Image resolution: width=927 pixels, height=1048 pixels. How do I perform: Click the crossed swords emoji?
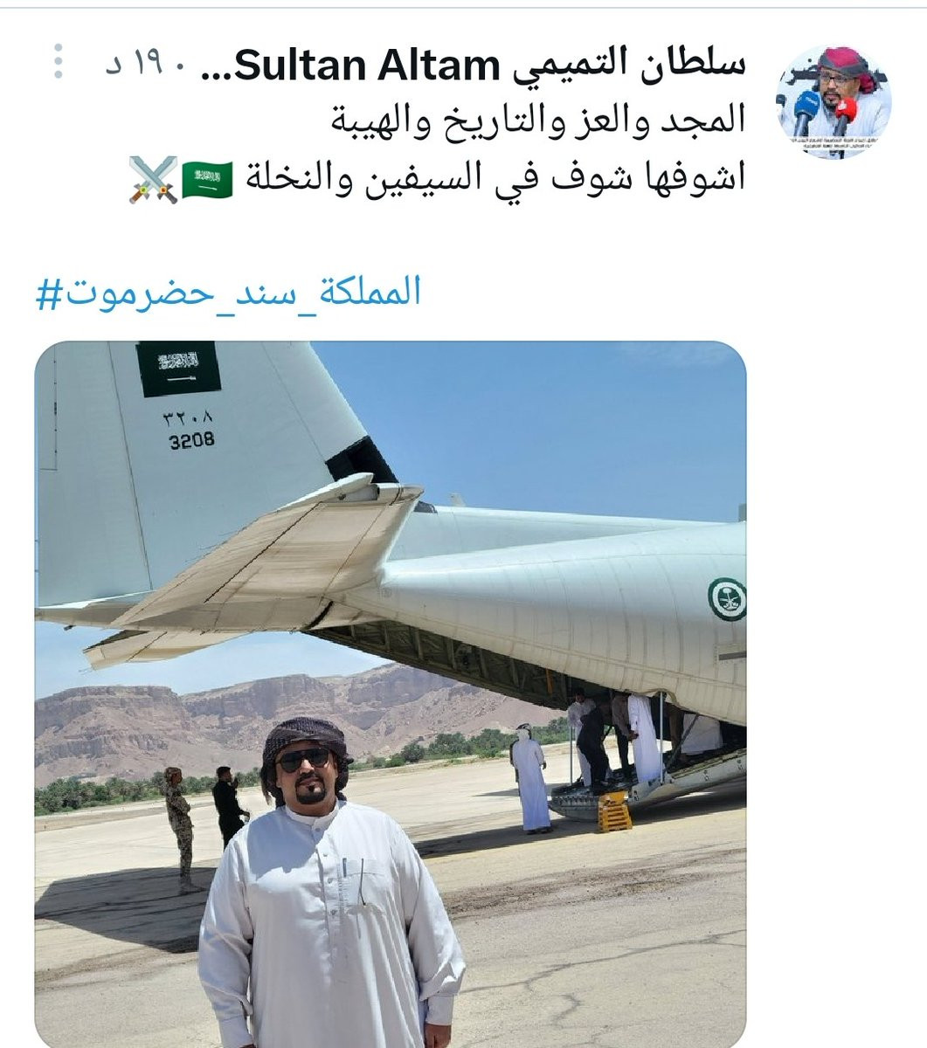point(154,179)
